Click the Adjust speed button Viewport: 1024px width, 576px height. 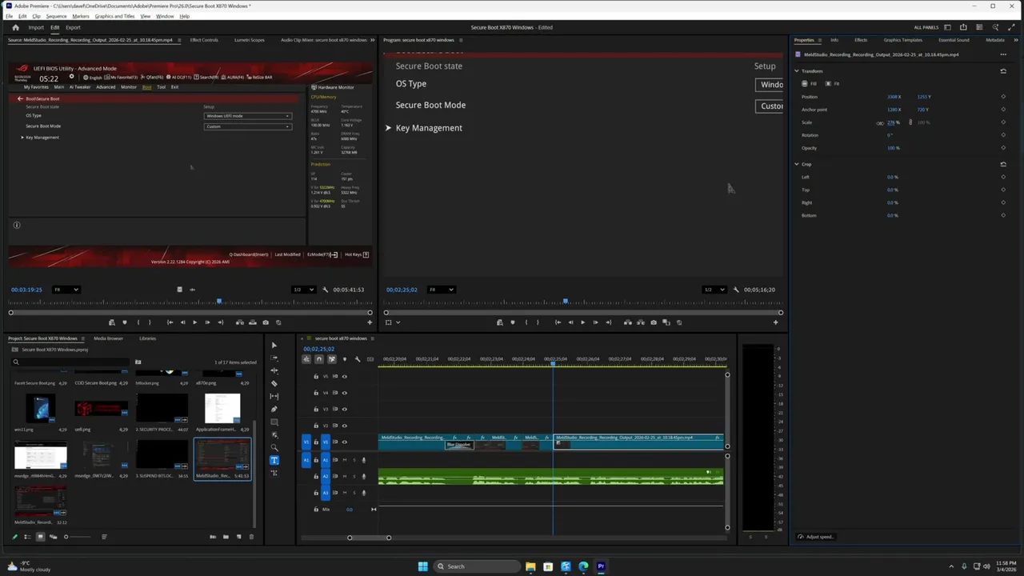[x=816, y=537]
